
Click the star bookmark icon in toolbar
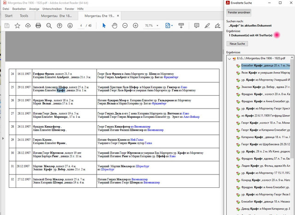coord(18,26)
